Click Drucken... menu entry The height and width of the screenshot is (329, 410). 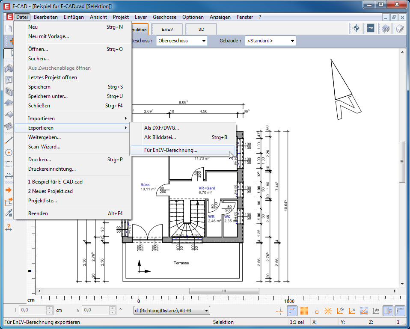pos(73,160)
